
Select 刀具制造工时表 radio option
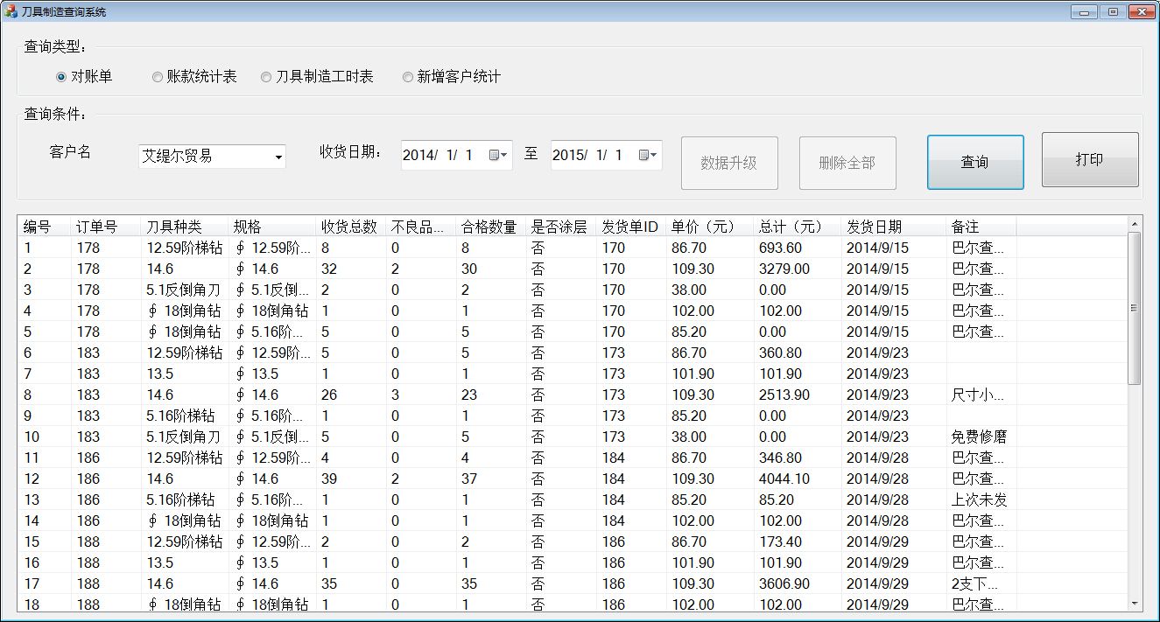click(266, 77)
